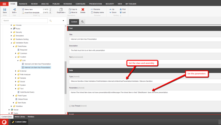
Task: Click the Save icon in ribbon
Action: click(x=5, y=10)
